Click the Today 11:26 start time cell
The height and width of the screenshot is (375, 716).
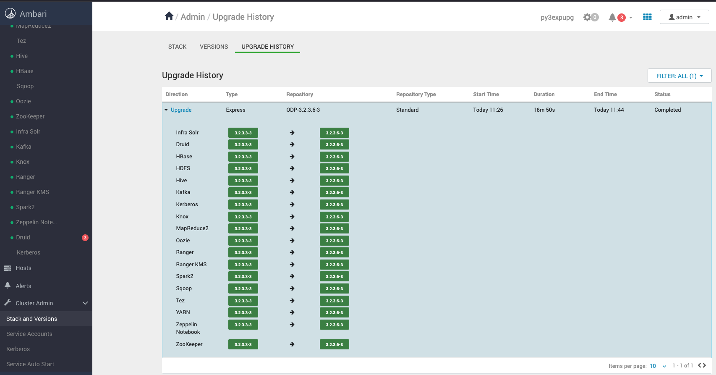pyautogui.click(x=488, y=110)
